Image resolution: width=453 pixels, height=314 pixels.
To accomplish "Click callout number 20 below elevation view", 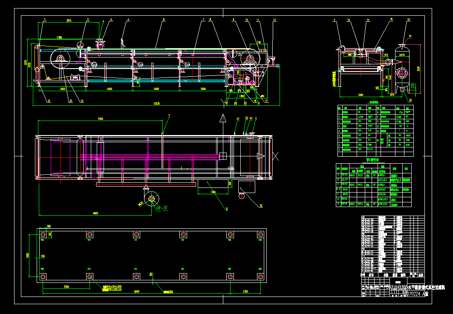I will coord(70,101).
